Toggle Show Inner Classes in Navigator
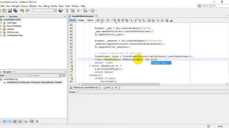The width and height of the screenshot is (229, 128). pos(20,121)
